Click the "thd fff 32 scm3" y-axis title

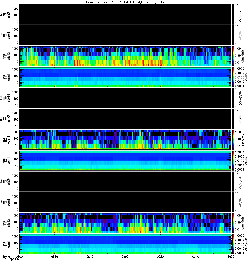pyautogui.click(x=5, y=119)
